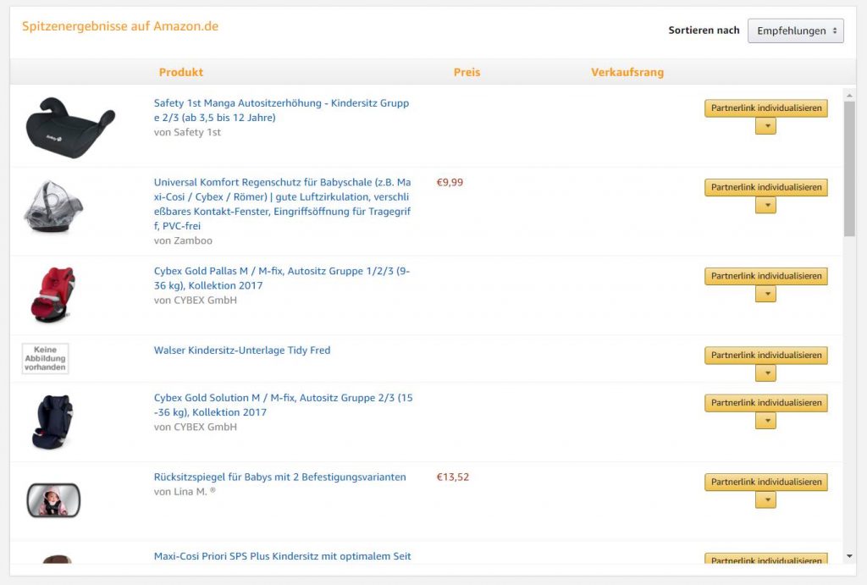Viewport: 867px width, 585px height.
Task: Click the Produkt column header
Action: point(181,72)
